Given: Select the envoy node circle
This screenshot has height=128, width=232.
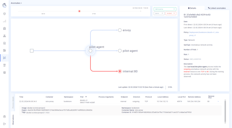Looking at the screenshot, I should (x=119, y=30).
